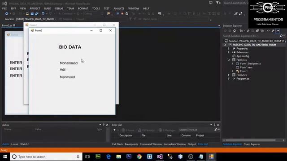Click Save All toolbar icon

click(37, 14)
